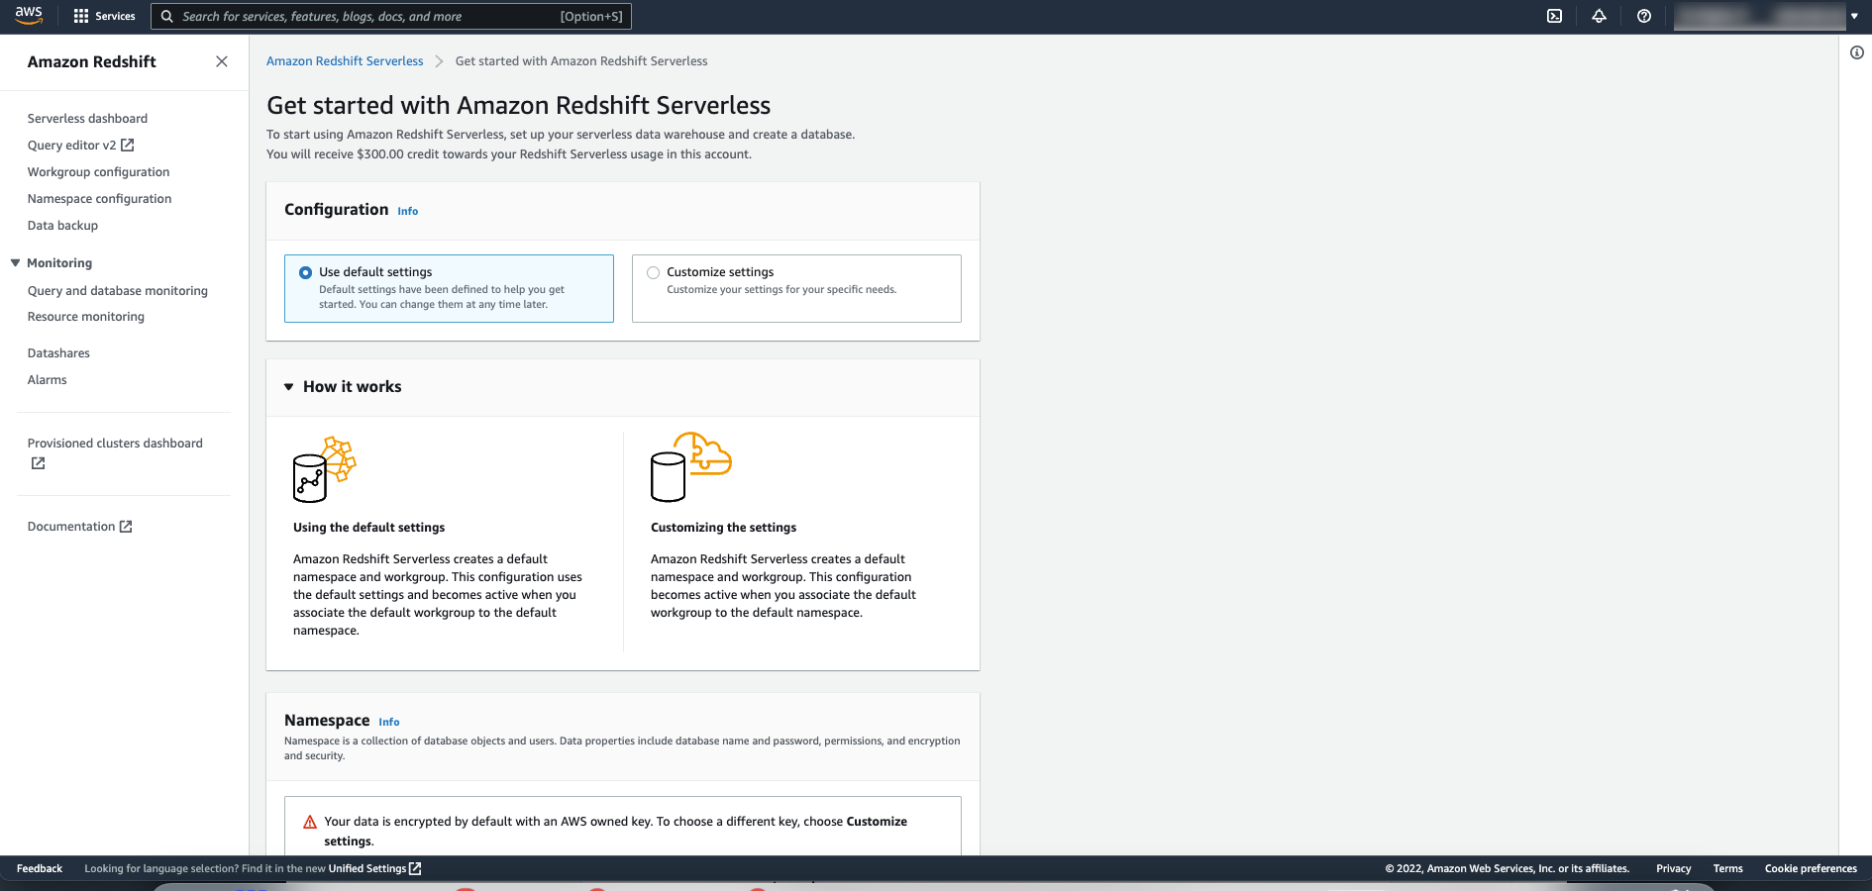1872x891 pixels.
Task: Open the Configuration Info link
Action: [x=408, y=211]
